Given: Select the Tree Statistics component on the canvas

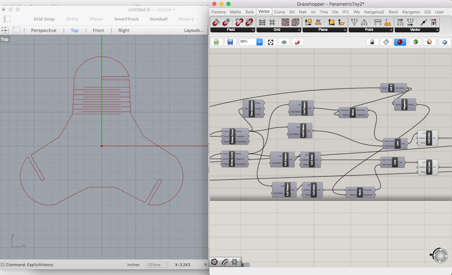Looking at the screenshot, I should coord(254,108).
